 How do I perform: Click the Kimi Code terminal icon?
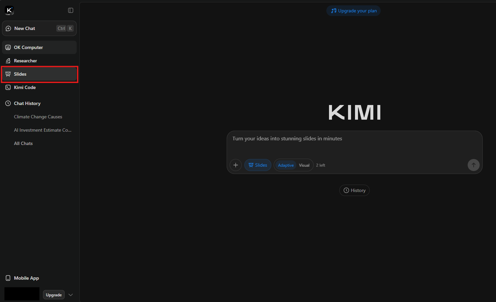pyautogui.click(x=8, y=87)
